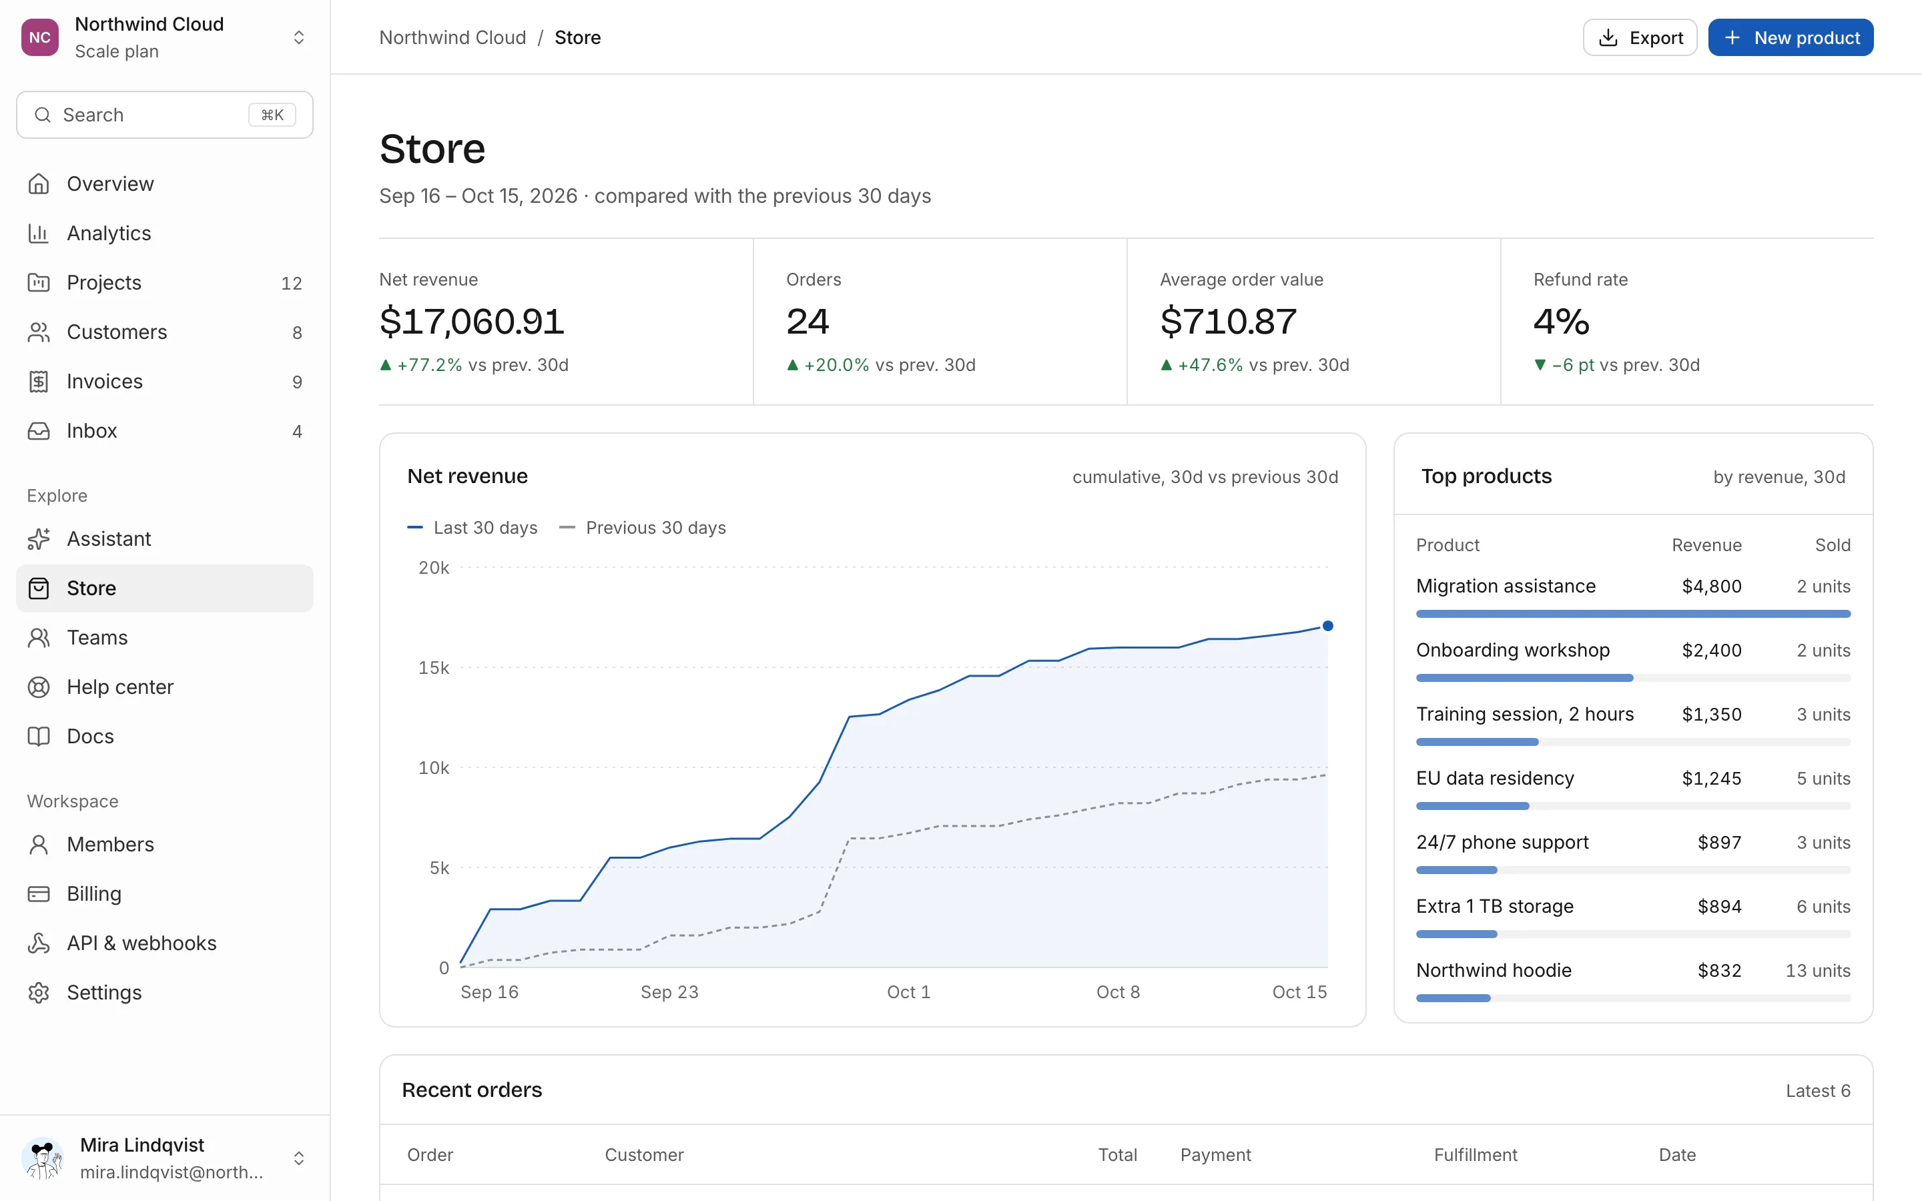Image resolution: width=1922 pixels, height=1201 pixels.
Task: Click the Store shopping bag icon
Action: [39, 588]
